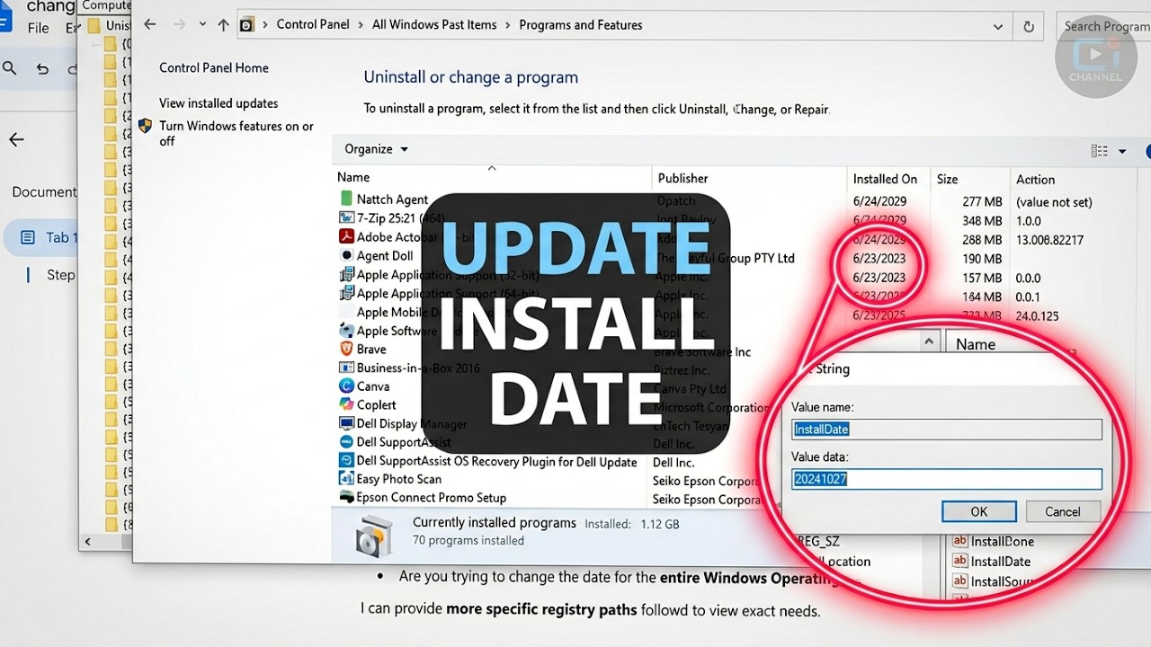The image size is (1151, 647).
Task: Click the Search Programs box
Action: tap(1105, 26)
